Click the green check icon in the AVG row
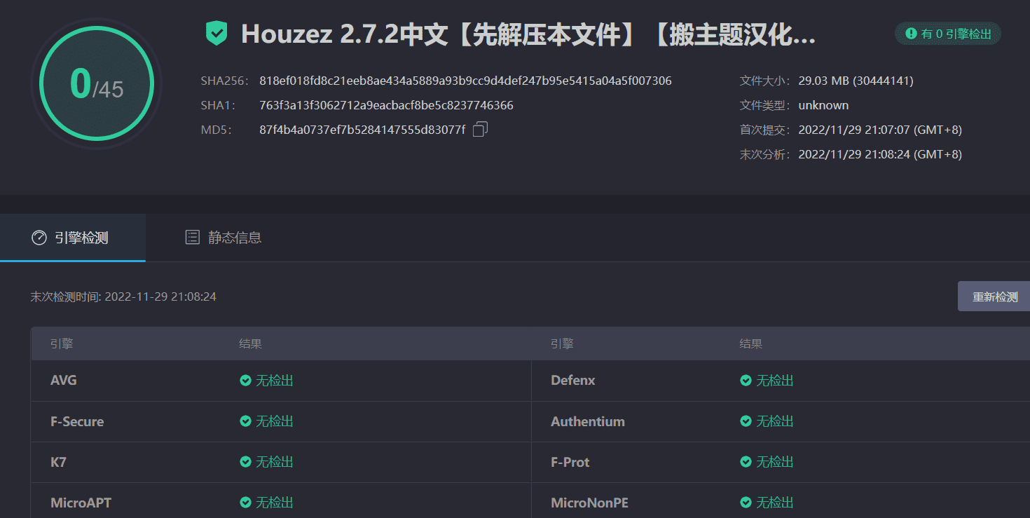Screen dimensions: 1030x518 point(245,381)
